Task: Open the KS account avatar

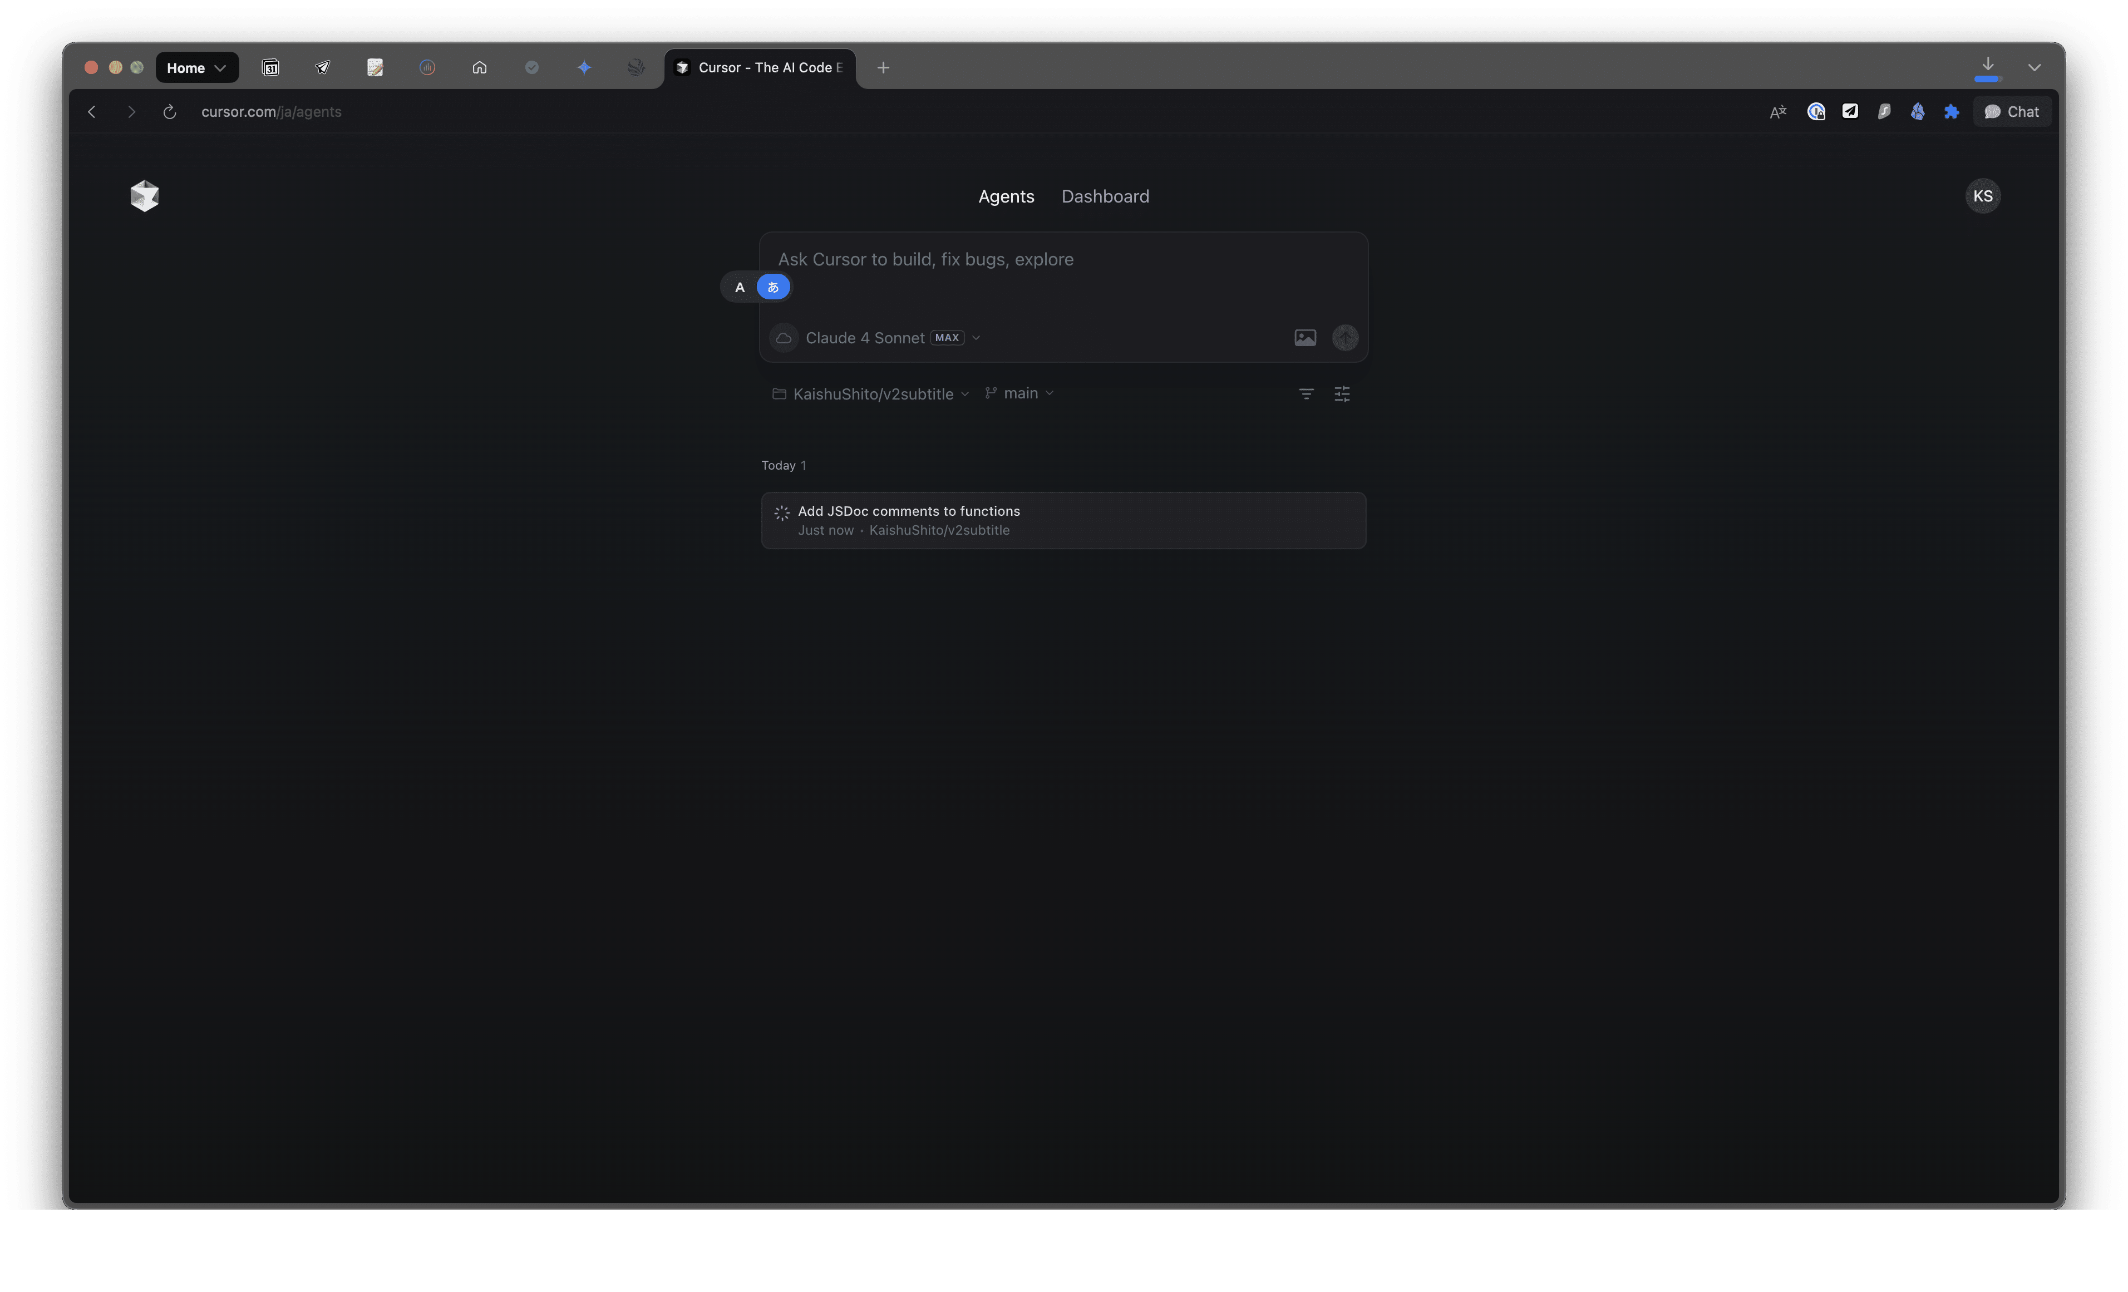Action: [1982, 196]
